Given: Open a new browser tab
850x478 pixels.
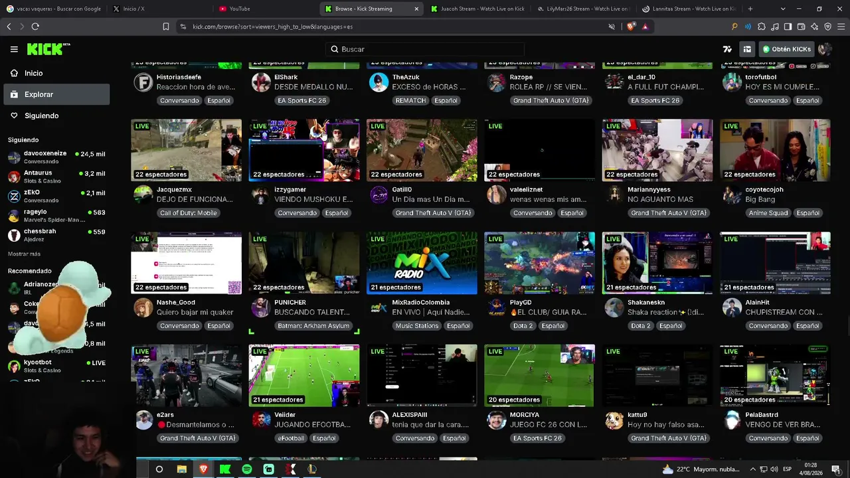Looking at the screenshot, I should pos(750,9).
